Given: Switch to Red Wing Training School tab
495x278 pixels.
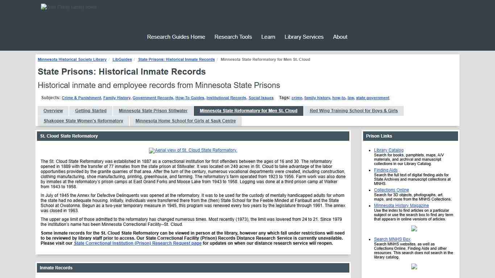Looking at the screenshot, I should (x=353, y=111).
